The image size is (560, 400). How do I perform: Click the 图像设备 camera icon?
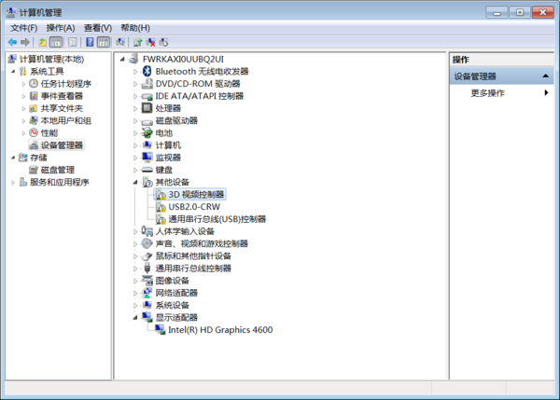coord(147,281)
